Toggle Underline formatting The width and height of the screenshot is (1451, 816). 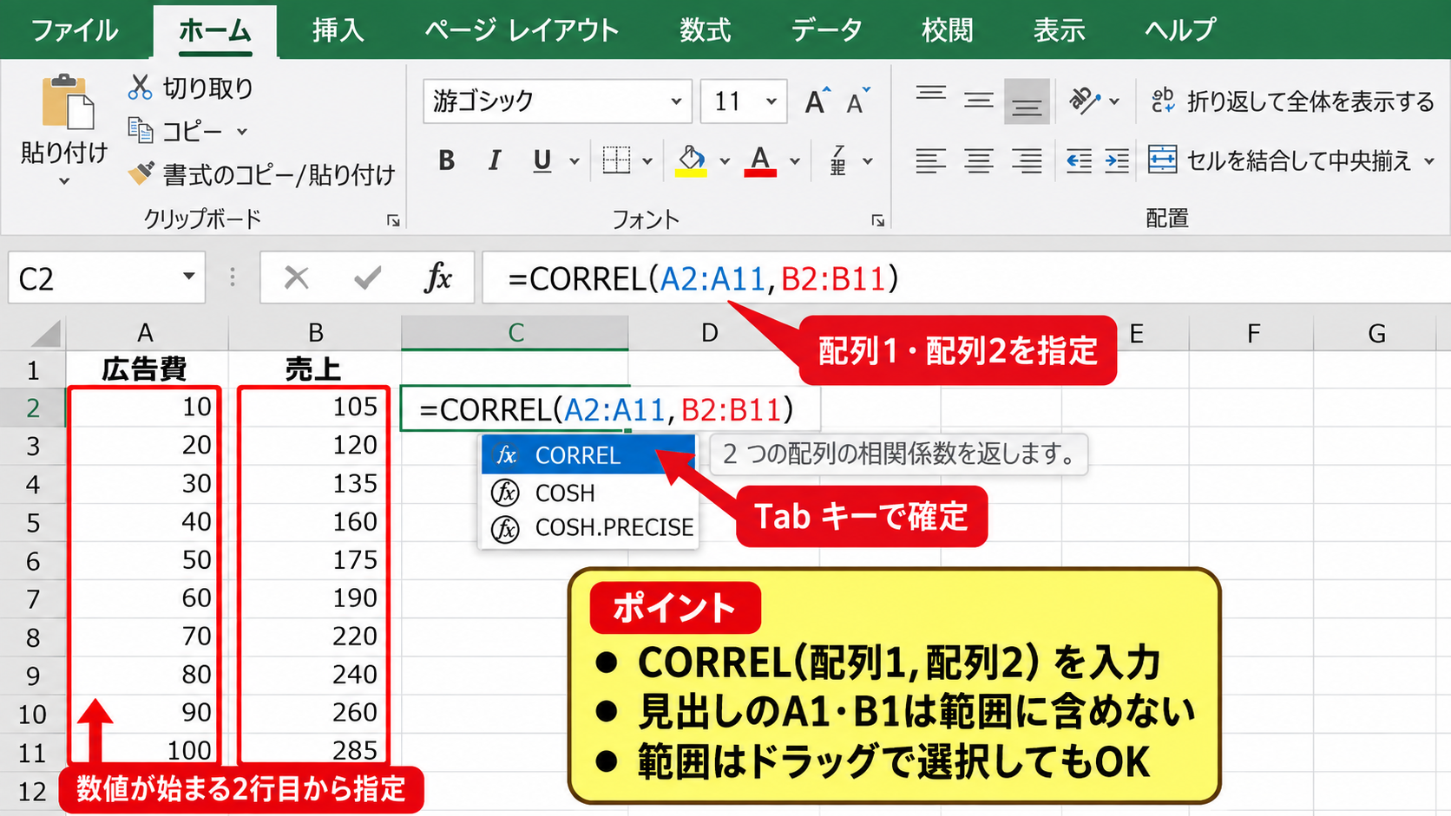[542, 160]
